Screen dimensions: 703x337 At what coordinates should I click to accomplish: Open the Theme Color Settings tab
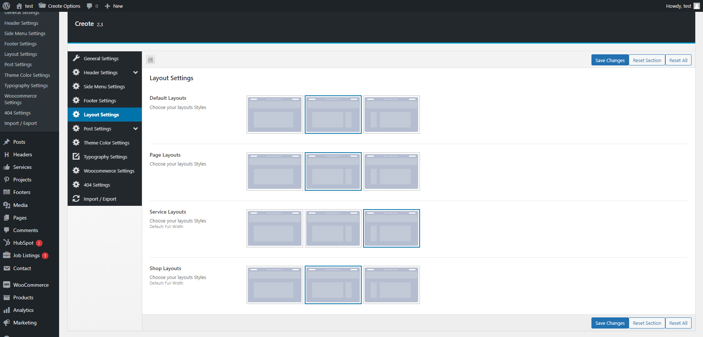tap(106, 143)
